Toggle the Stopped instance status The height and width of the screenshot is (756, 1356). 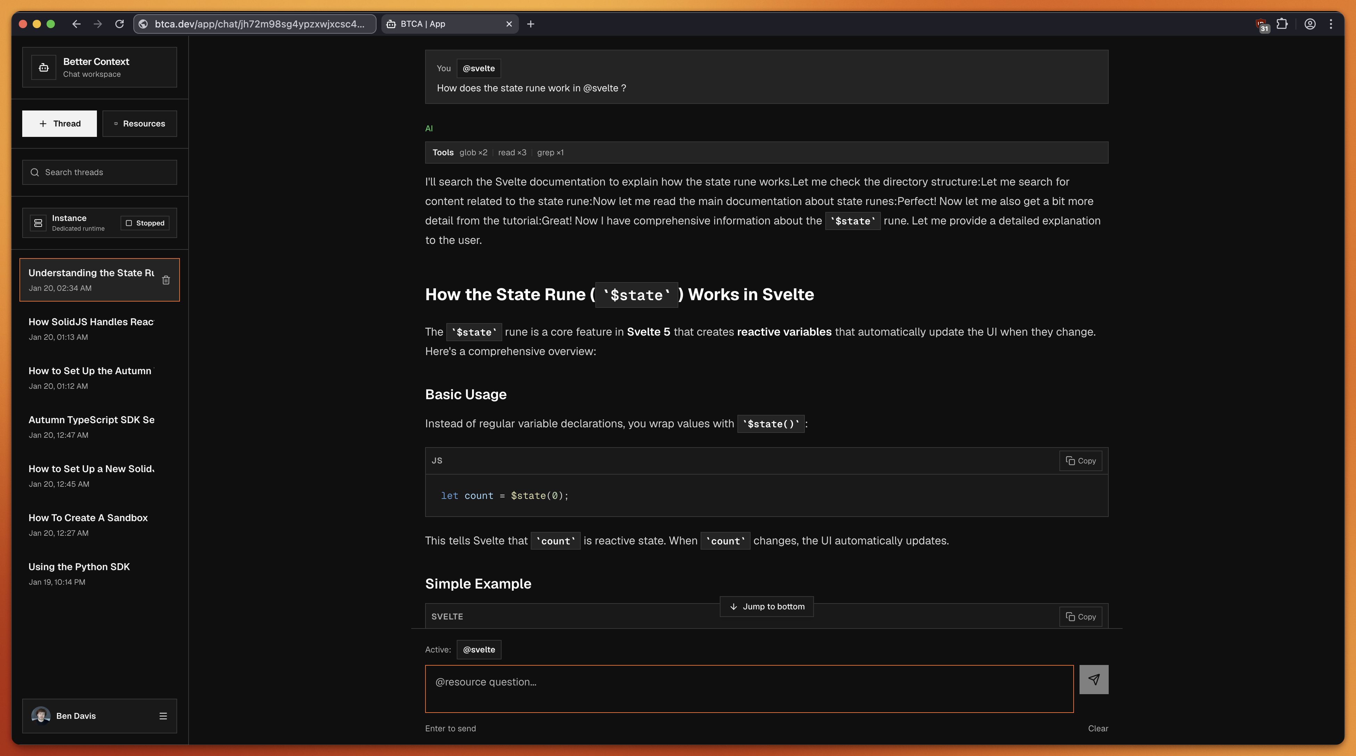click(145, 223)
